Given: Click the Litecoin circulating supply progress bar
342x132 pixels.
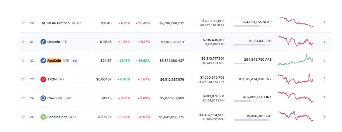Looking at the screenshot, I should [253, 45].
